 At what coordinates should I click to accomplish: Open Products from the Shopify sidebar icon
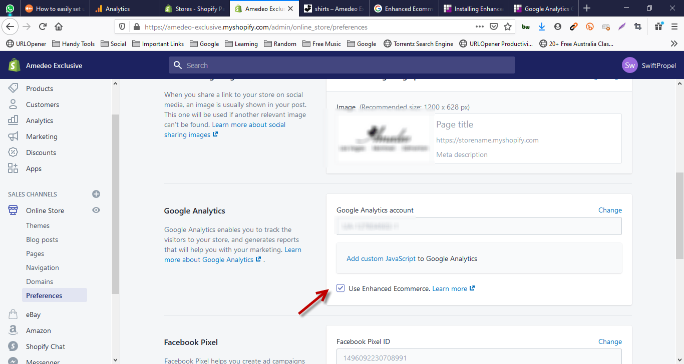13,88
